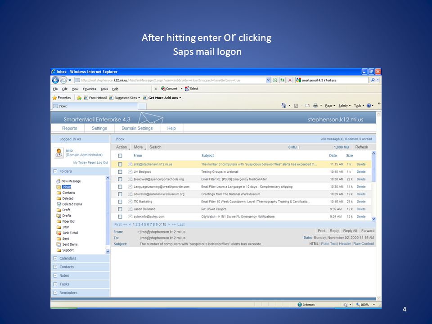This screenshot has width=432, height=324.
Task: Expand the Calendars section
Action: point(55,258)
